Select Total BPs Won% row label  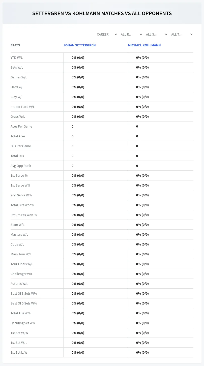click(x=22, y=205)
